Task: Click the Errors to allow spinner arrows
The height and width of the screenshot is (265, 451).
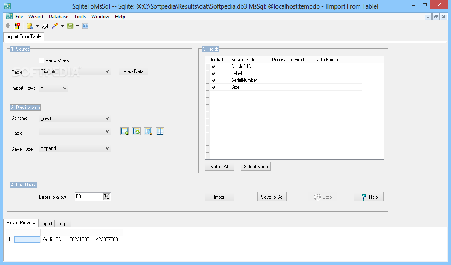Action: tap(107, 197)
